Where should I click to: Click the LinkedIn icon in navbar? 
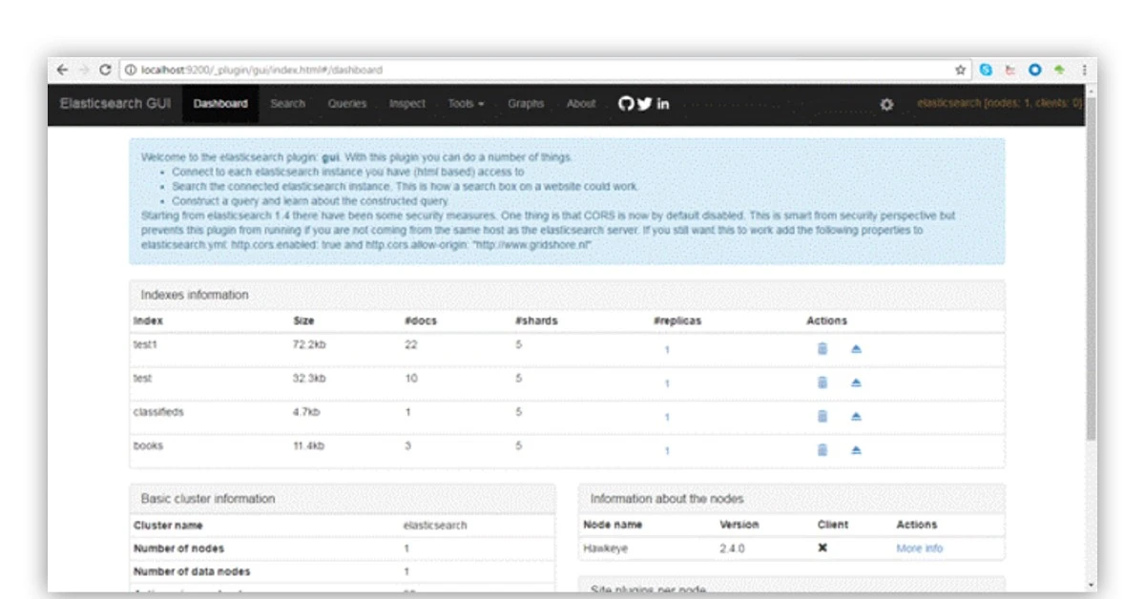pyautogui.click(x=662, y=104)
